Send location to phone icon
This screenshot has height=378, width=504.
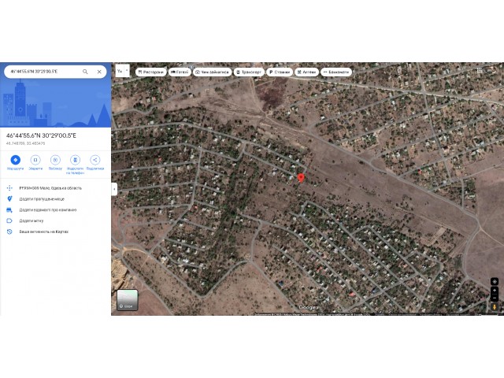[76, 160]
